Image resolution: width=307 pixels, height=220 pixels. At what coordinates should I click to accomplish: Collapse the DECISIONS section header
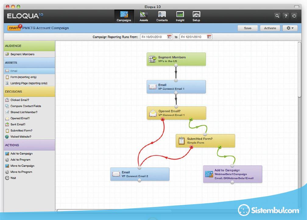pyautogui.click(x=29, y=92)
